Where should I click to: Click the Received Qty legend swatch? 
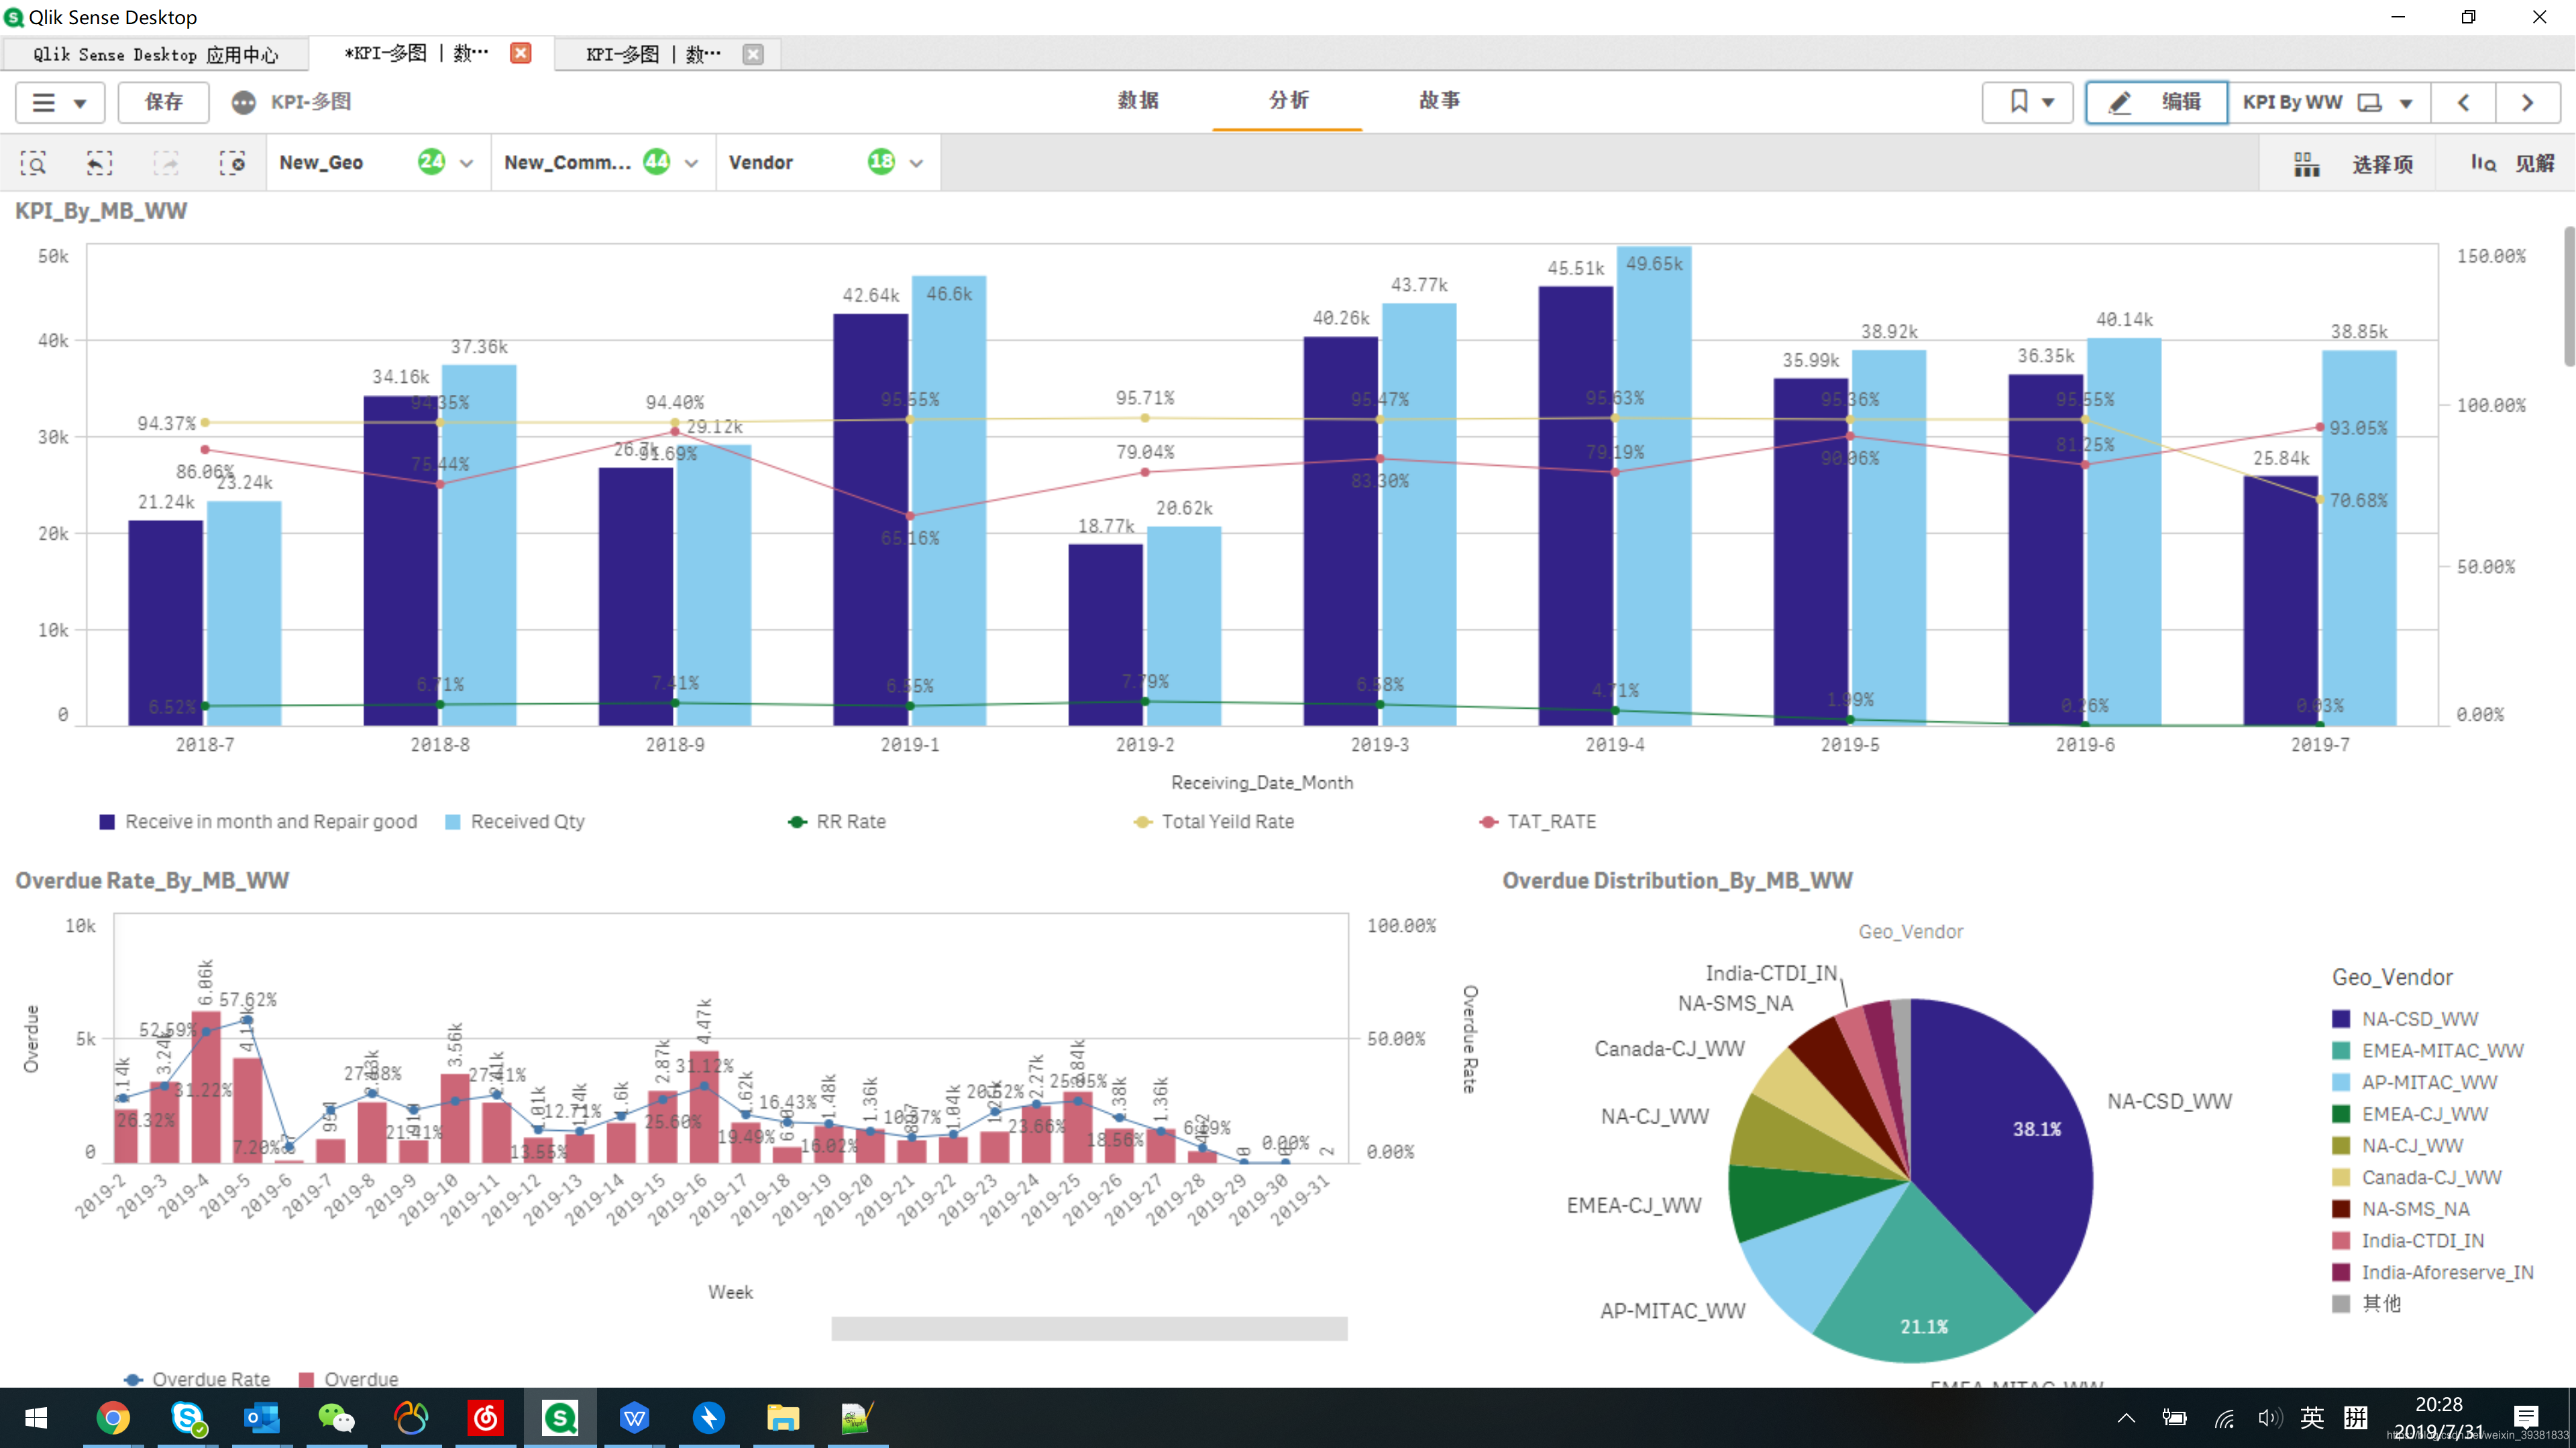click(452, 821)
